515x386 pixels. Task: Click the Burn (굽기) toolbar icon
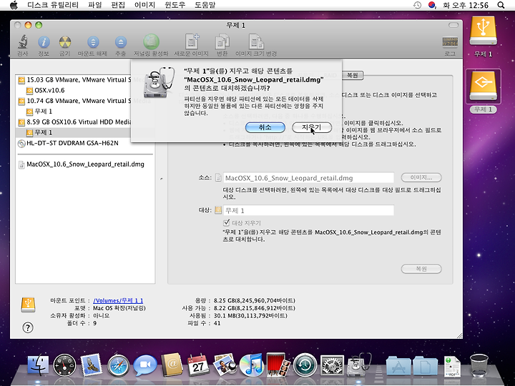click(x=65, y=42)
